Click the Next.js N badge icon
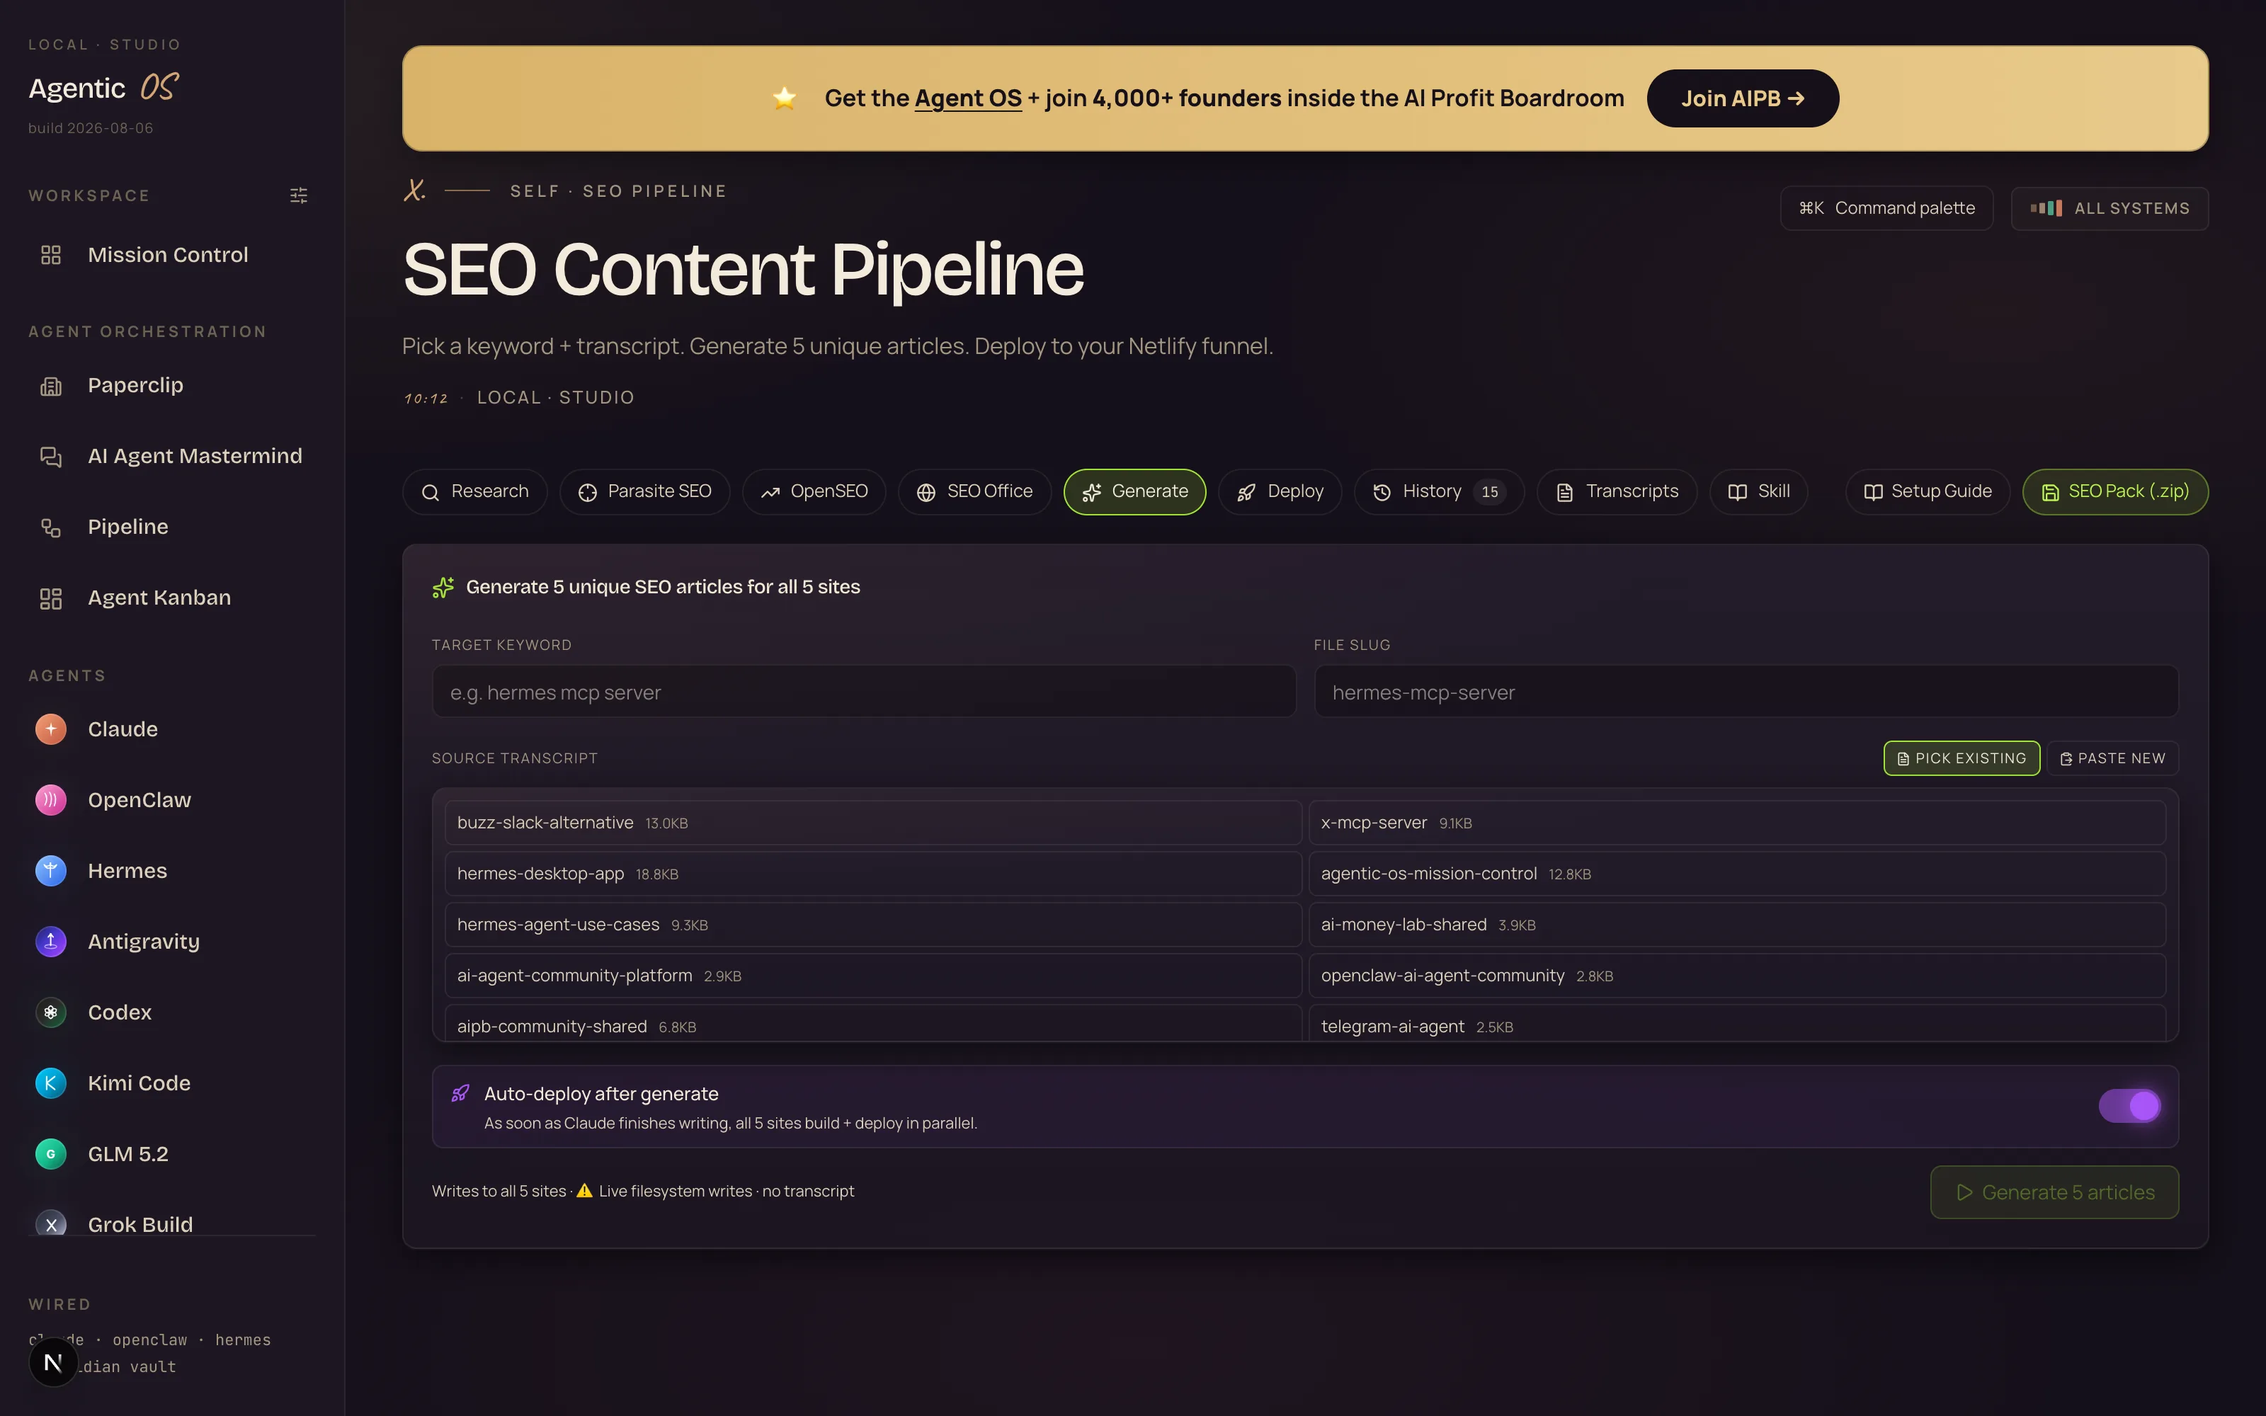 (53, 1363)
